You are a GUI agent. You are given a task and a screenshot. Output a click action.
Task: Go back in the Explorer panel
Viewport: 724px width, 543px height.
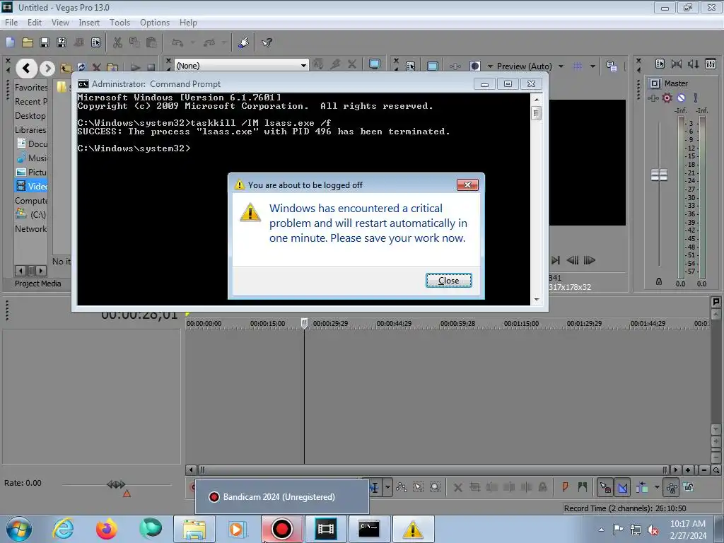point(26,69)
